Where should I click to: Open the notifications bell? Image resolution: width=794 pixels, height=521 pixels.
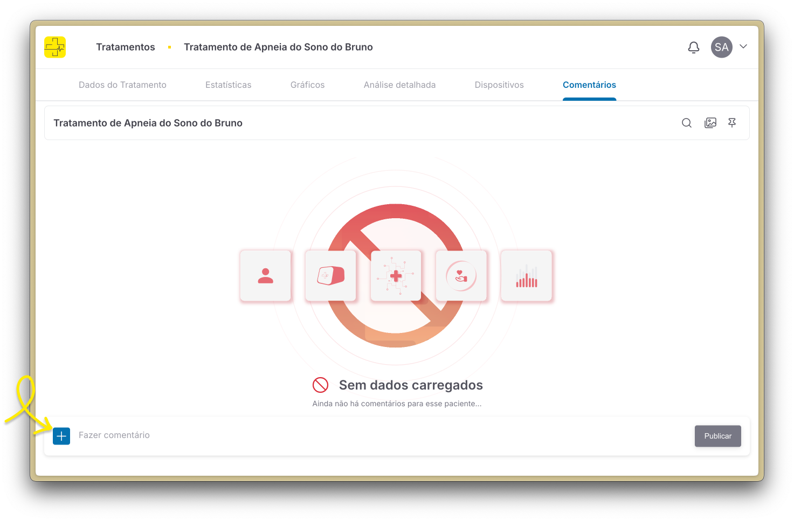coord(694,47)
